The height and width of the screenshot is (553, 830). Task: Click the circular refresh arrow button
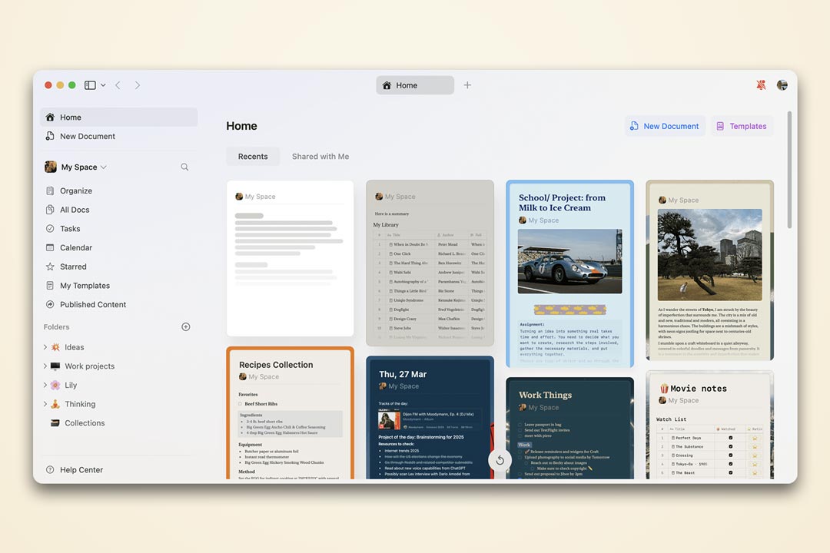tap(500, 460)
